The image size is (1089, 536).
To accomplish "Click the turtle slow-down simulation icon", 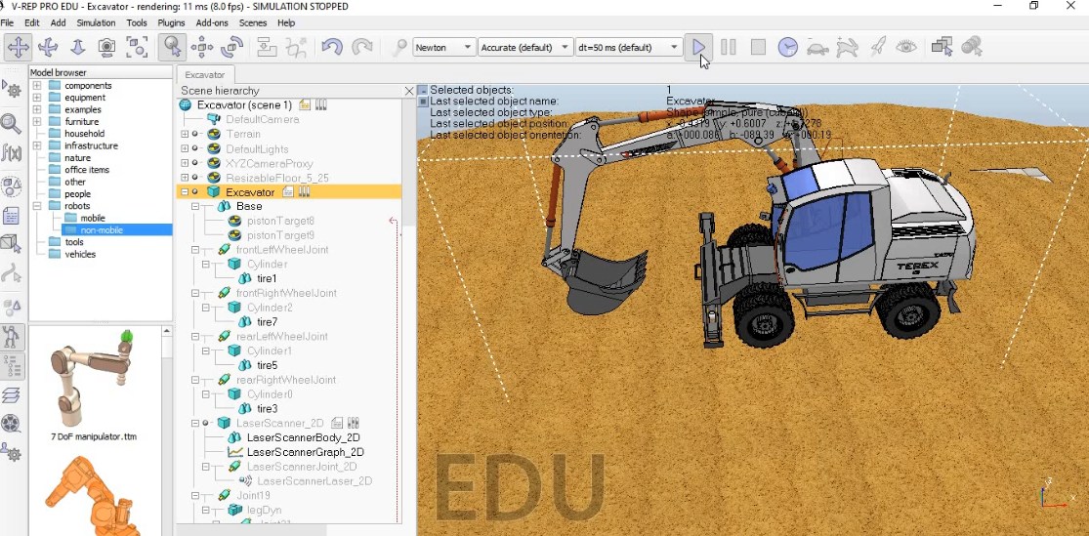I will click(817, 47).
